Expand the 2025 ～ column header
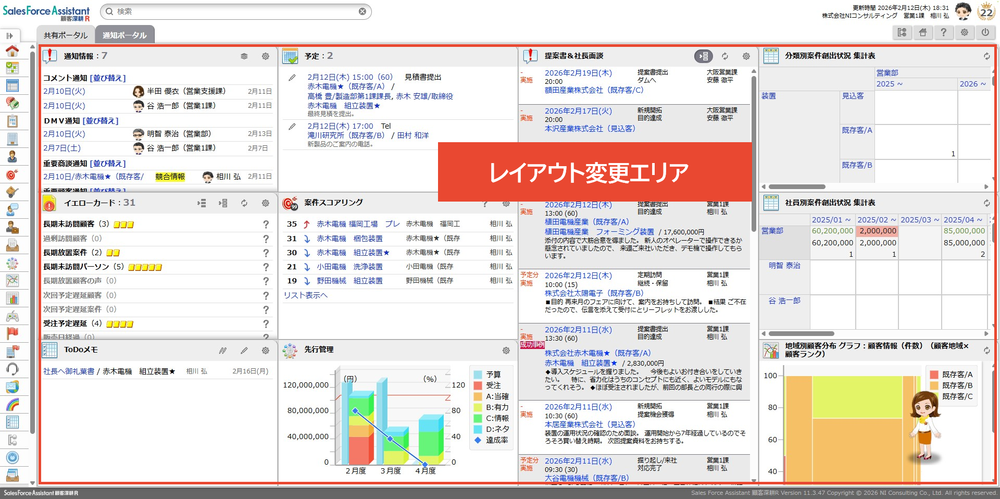1000x499 pixels. [889, 84]
